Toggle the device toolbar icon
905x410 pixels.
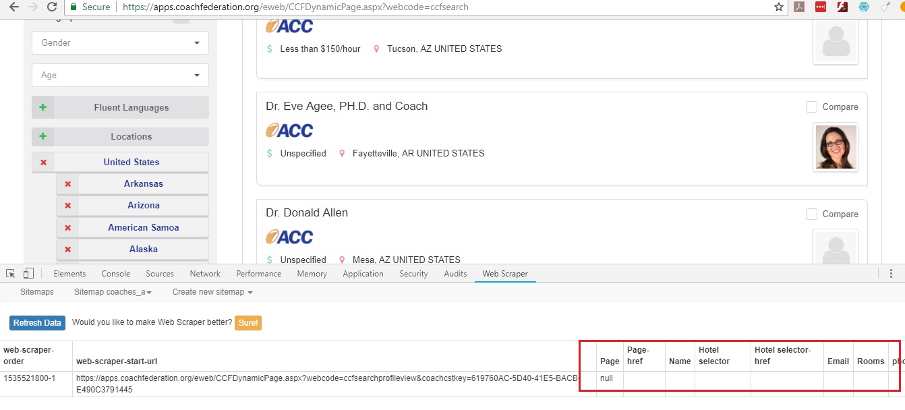click(28, 274)
